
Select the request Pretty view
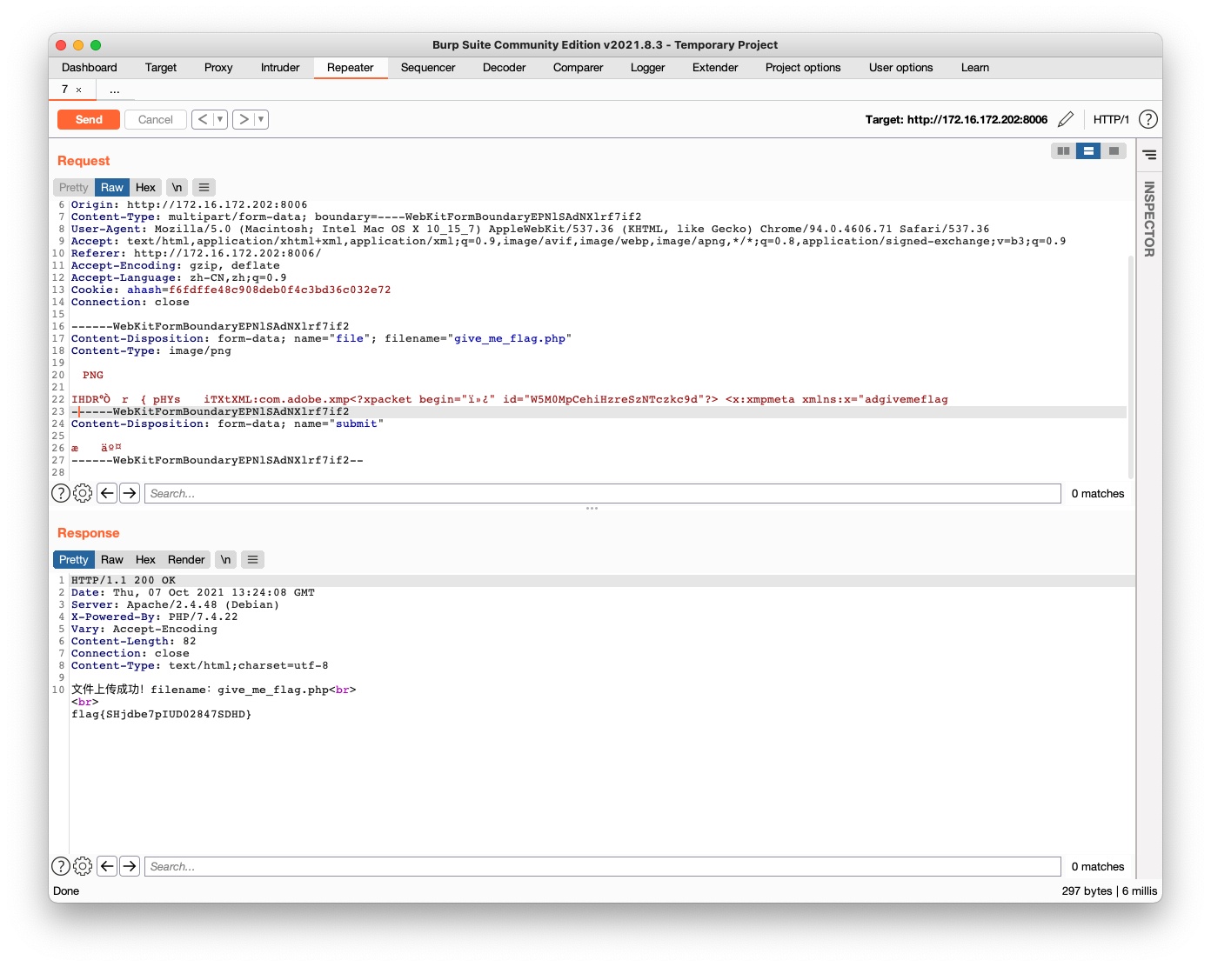click(74, 187)
